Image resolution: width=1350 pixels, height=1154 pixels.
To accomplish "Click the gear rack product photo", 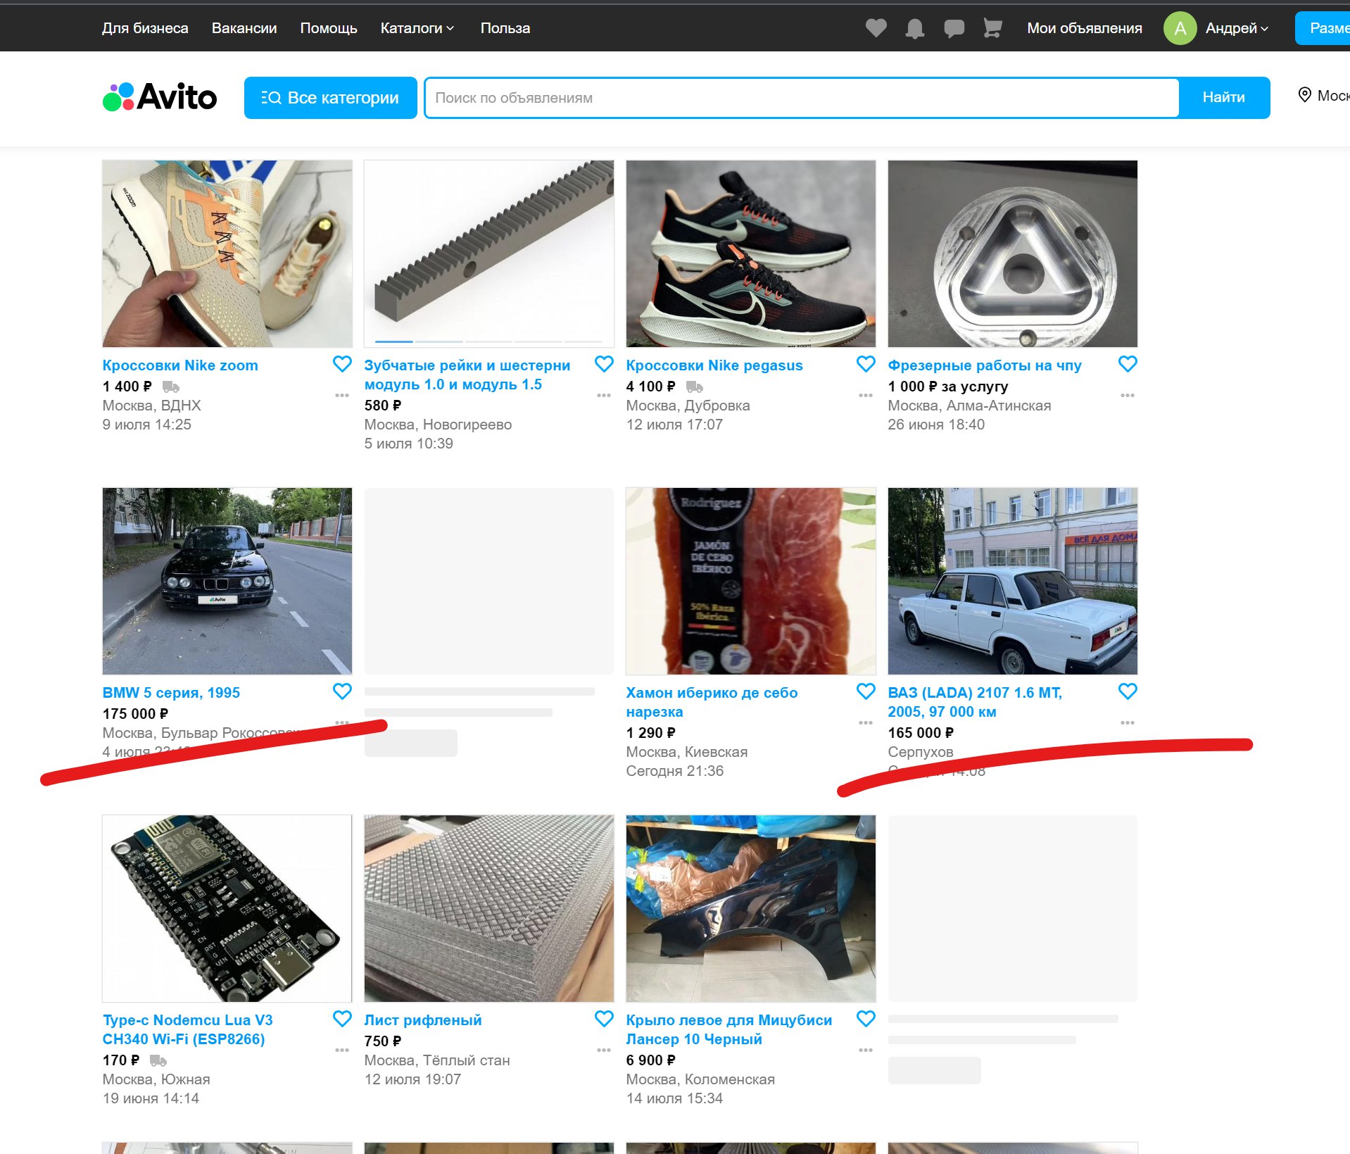I will [x=489, y=253].
